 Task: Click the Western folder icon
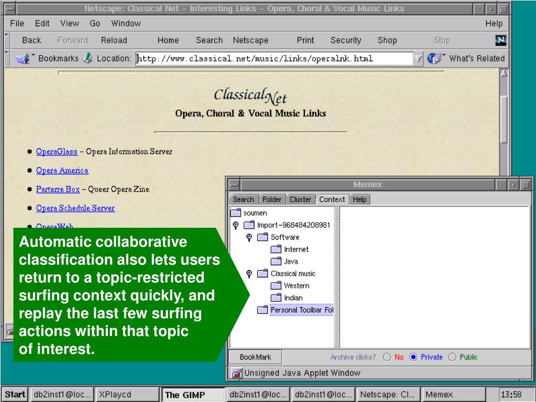pyautogui.click(x=276, y=285)
